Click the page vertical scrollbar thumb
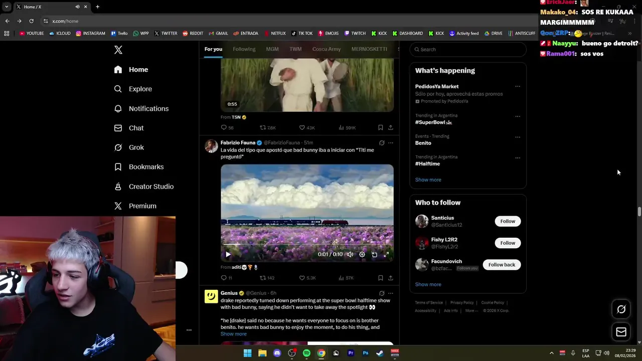The height and width of the screenshot is (361, 642). [639, 211]
